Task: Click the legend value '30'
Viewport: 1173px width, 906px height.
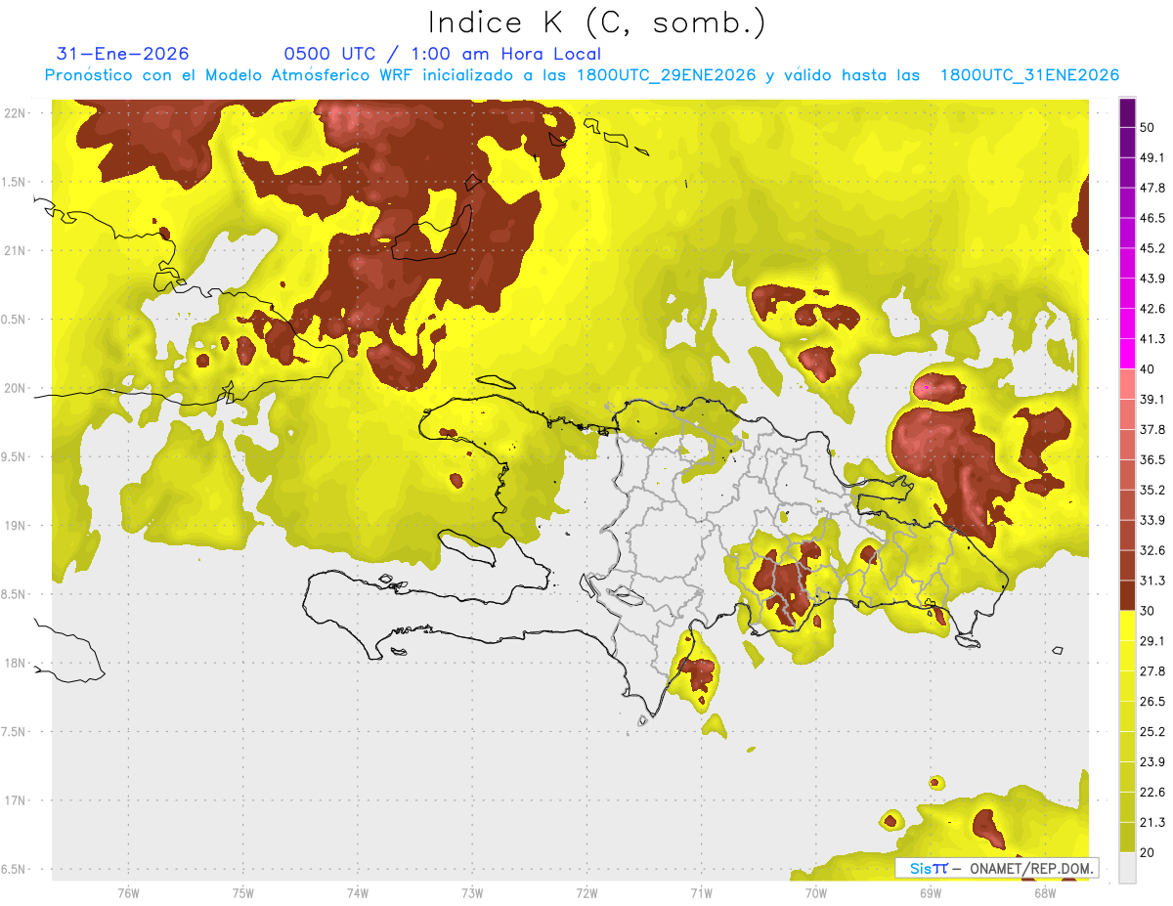Action: [x=1149, y=611]
